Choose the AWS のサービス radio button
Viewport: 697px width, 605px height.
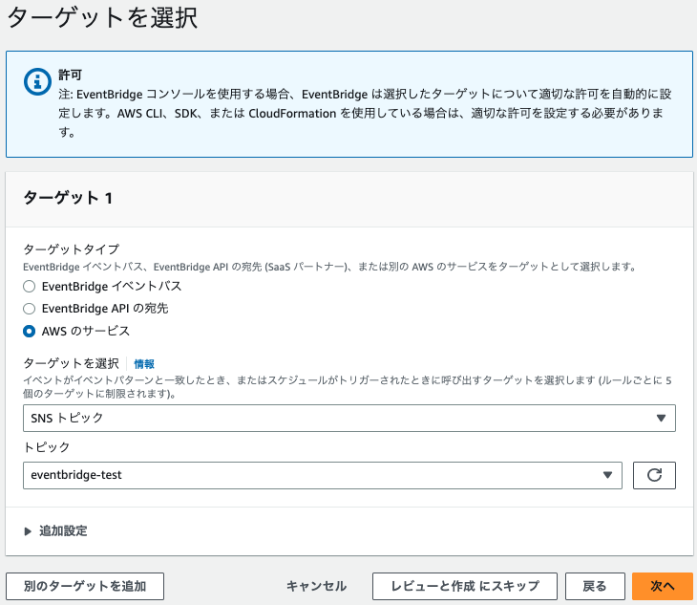coord(30,331)
